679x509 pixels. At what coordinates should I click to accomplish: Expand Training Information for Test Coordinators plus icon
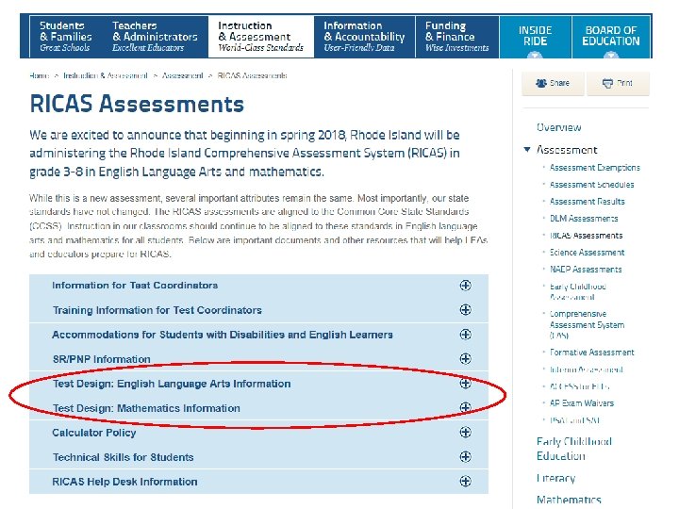click(x=466, y=310)
